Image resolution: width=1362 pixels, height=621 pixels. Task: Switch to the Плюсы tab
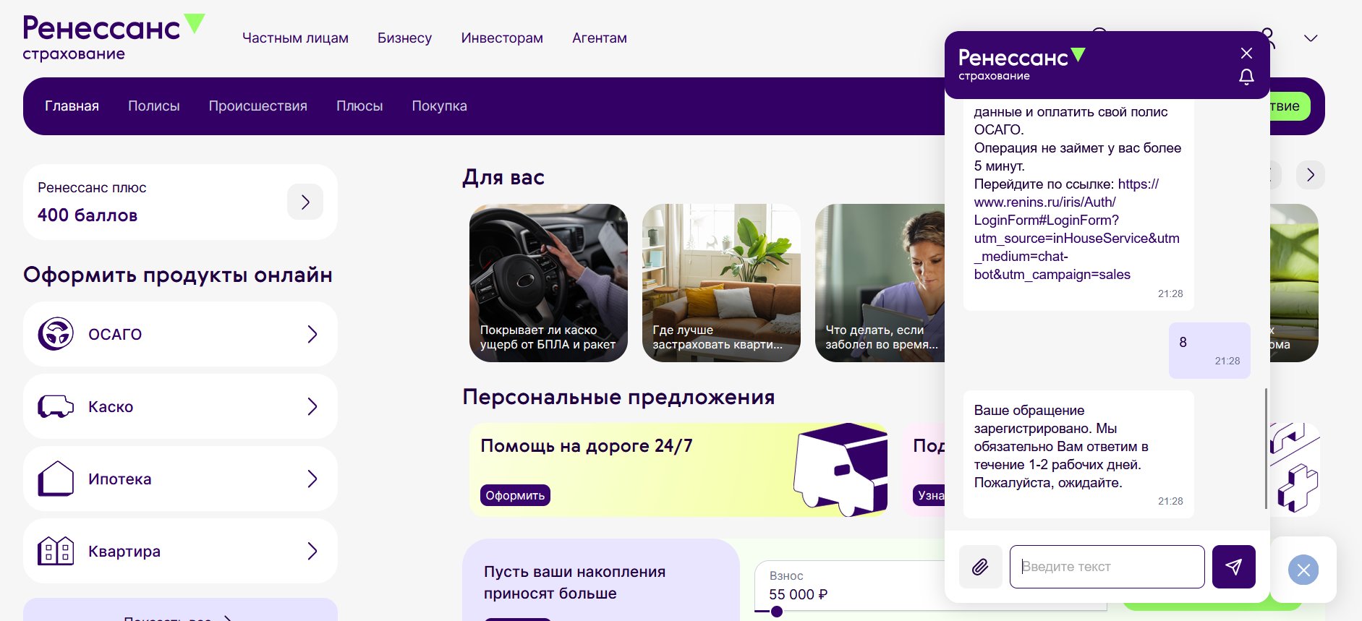tap(359, 106)
